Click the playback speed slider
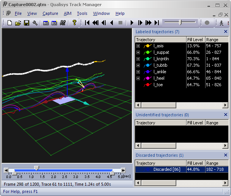 pos(180,22)
